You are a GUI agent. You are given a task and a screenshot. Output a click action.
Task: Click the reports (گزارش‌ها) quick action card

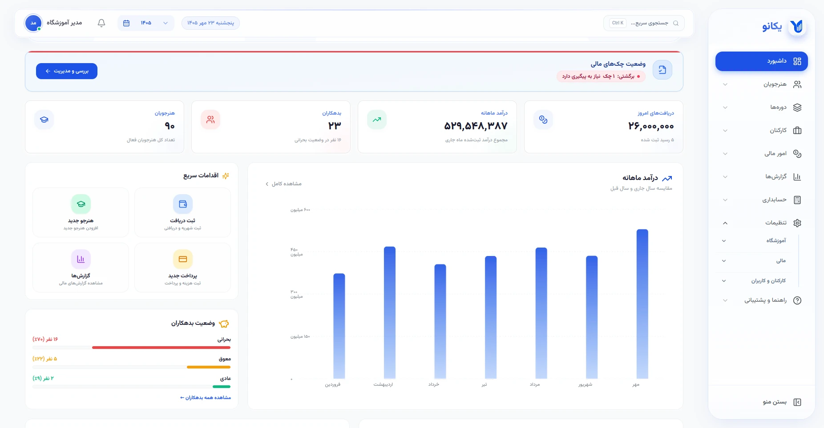pyautogui.click(x=81, y=268)
